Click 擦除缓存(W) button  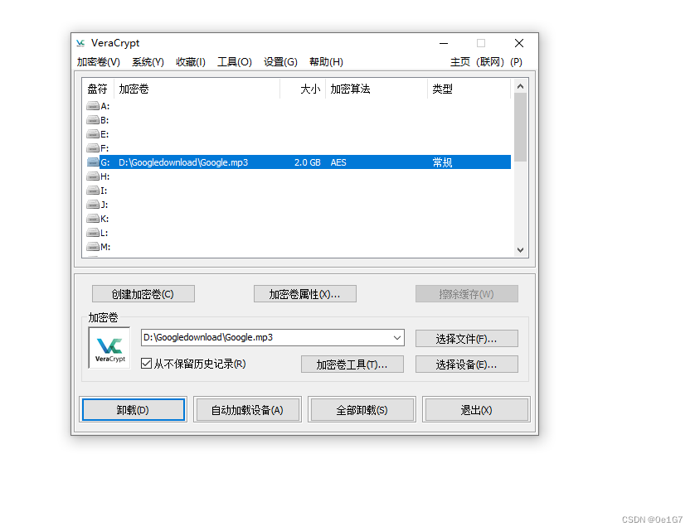467,294
